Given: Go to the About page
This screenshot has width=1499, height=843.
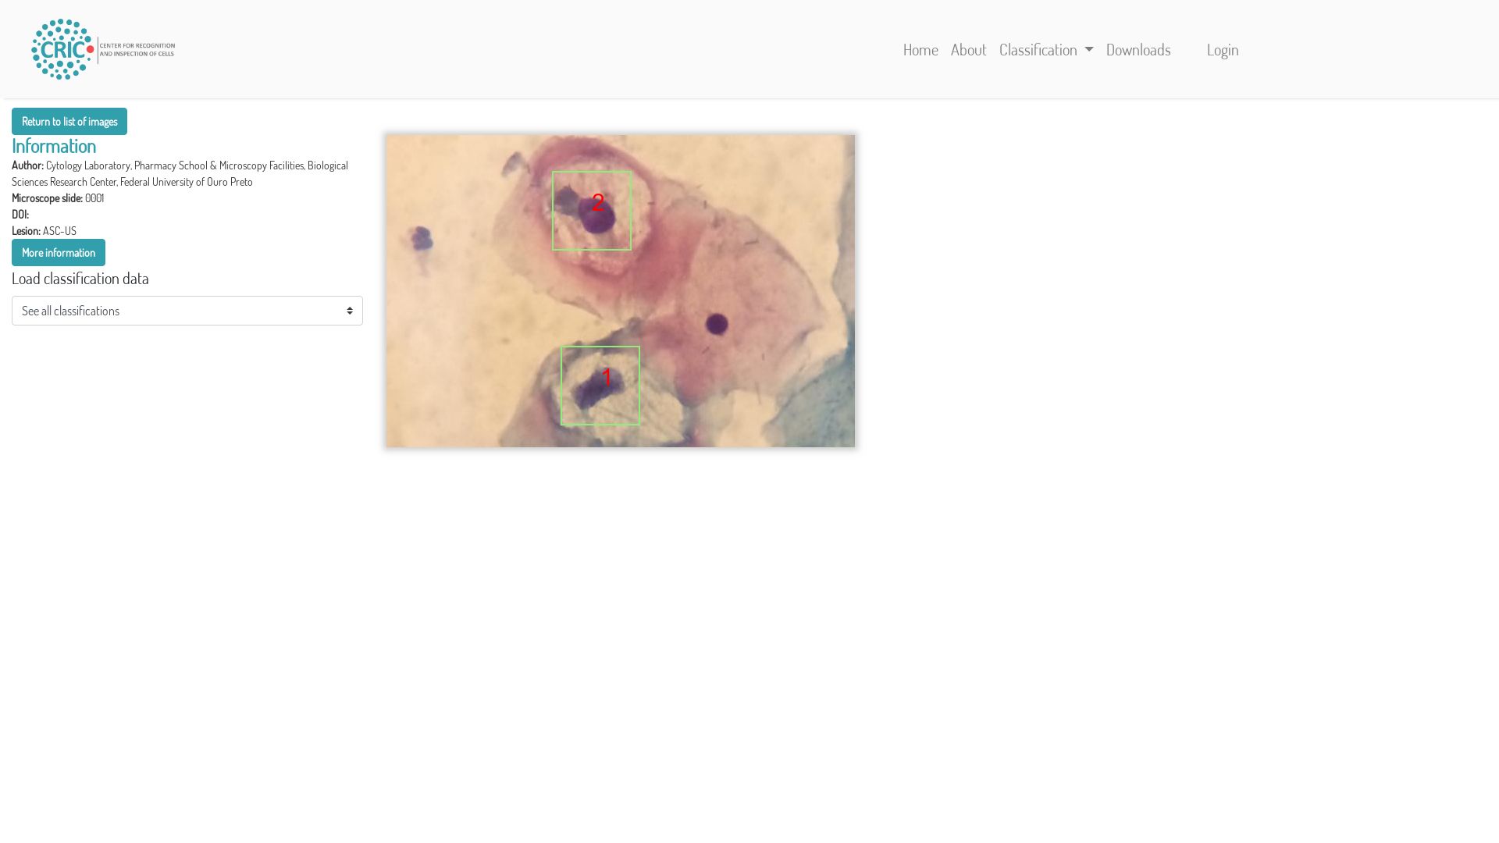Looking at the screenshot, I should [x=968, y=49].
